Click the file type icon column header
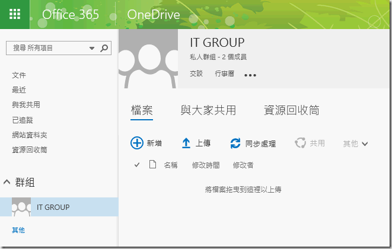This screenshot has width=392, height=249. click(152, 165)
